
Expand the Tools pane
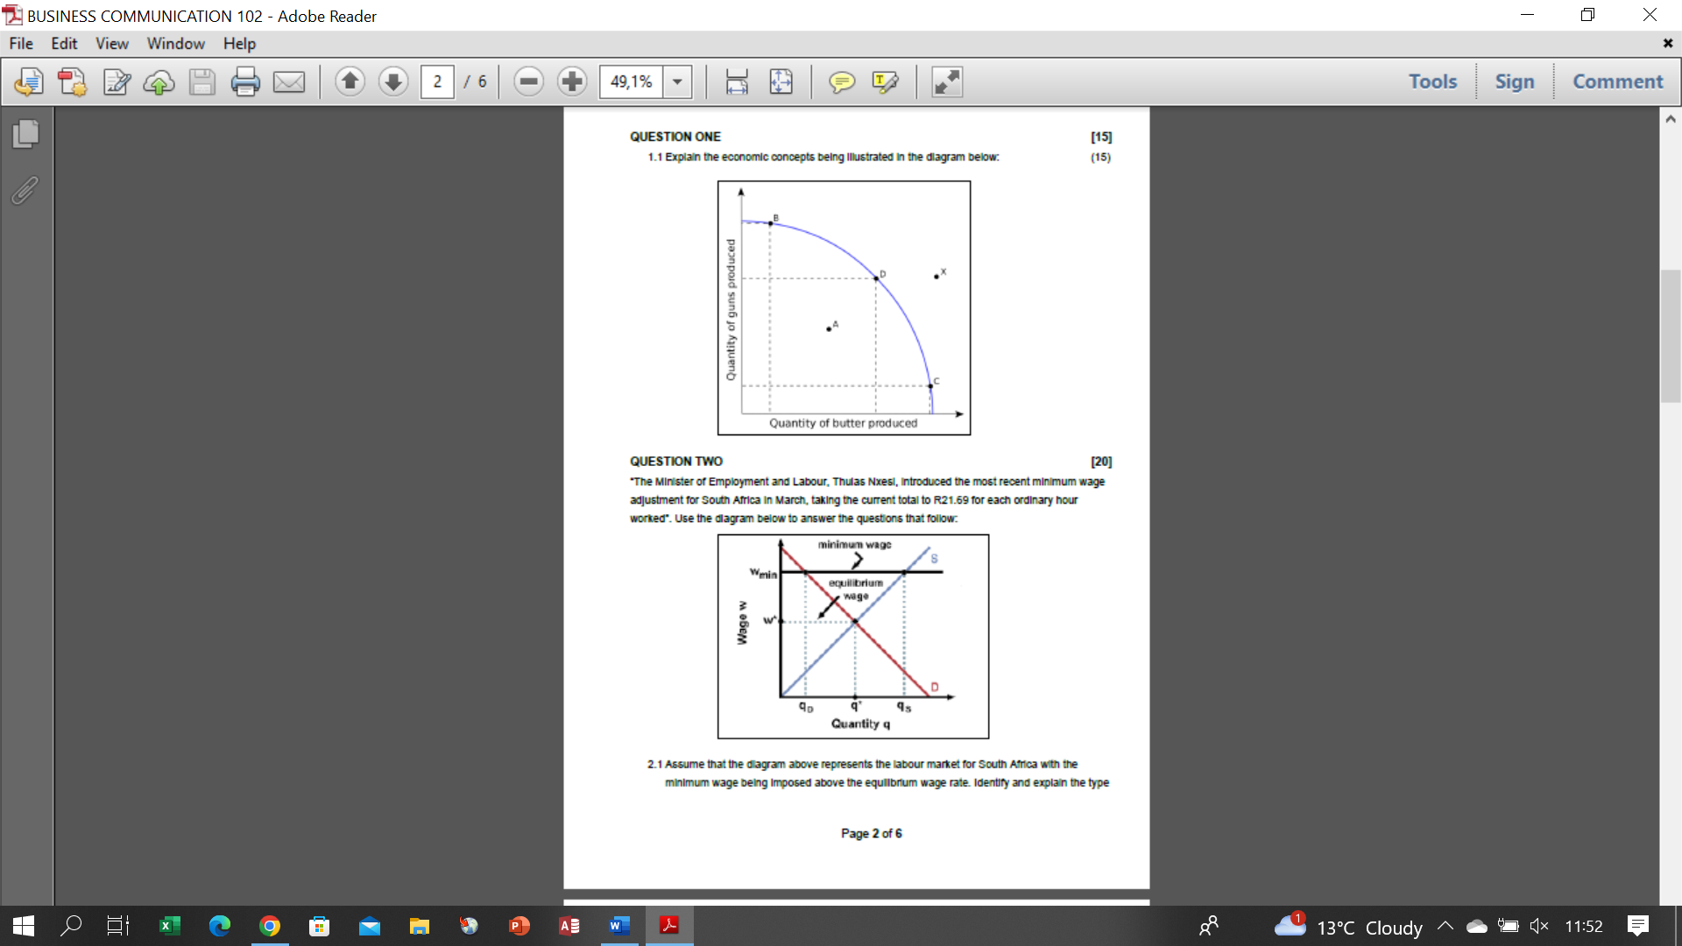[x=1431, y=81]
